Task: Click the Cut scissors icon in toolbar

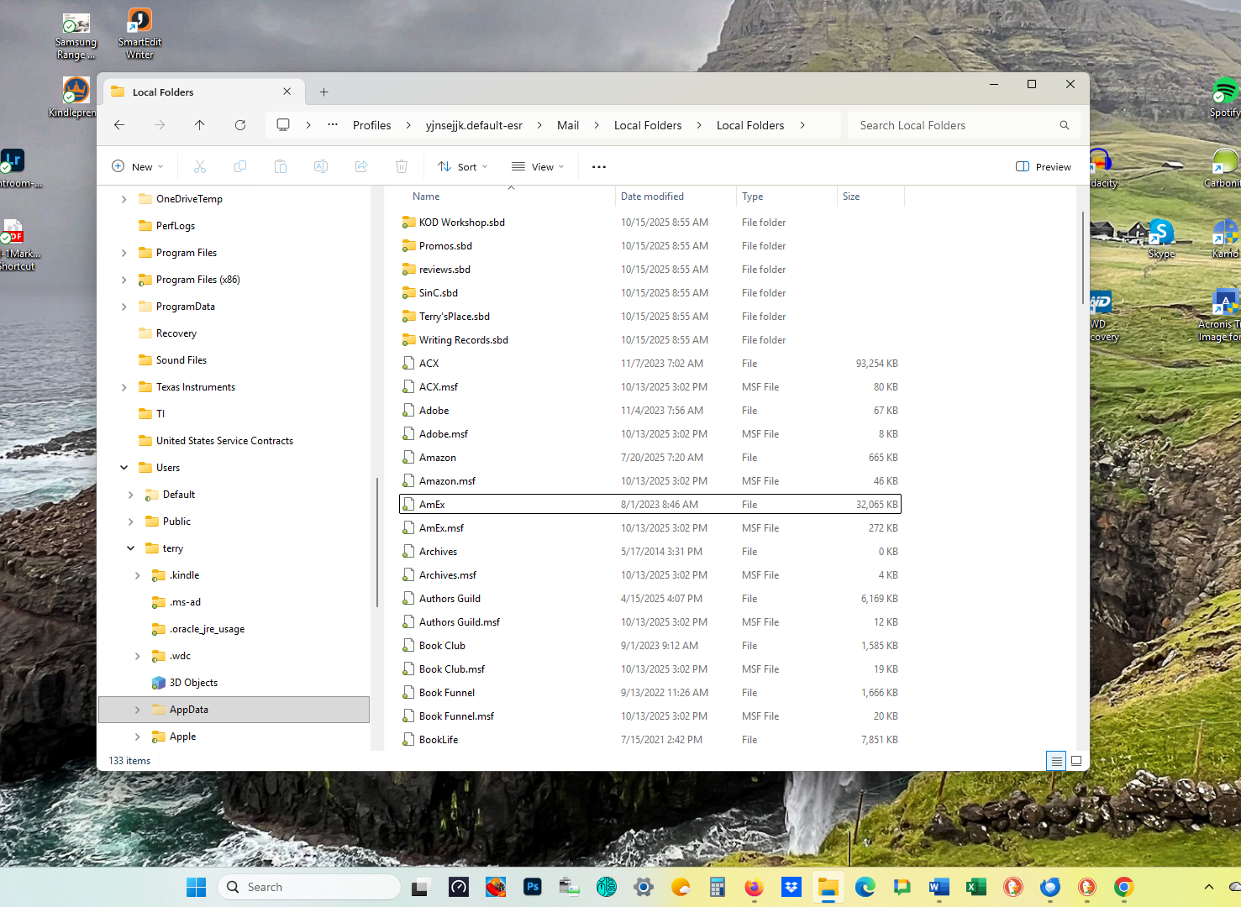Action: pos(200,166)
